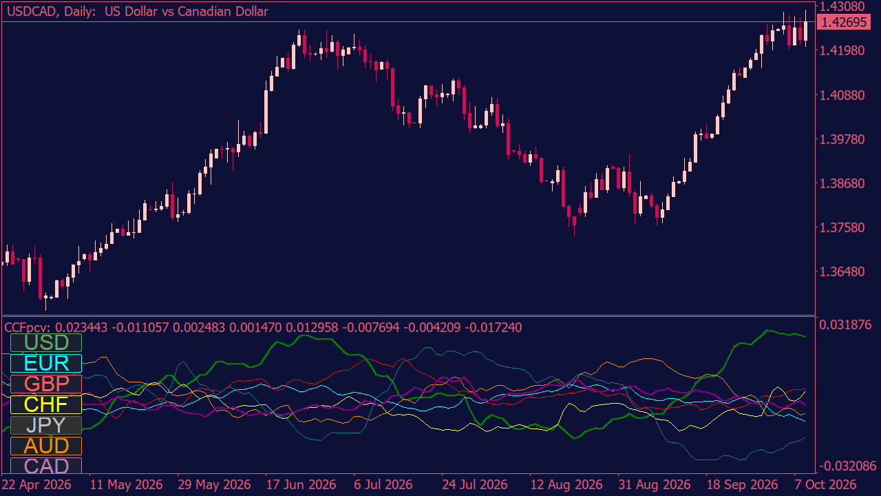This screenshot has width=881, height=496.
Task: Click the USD currency label button
Action: [46, 342]
